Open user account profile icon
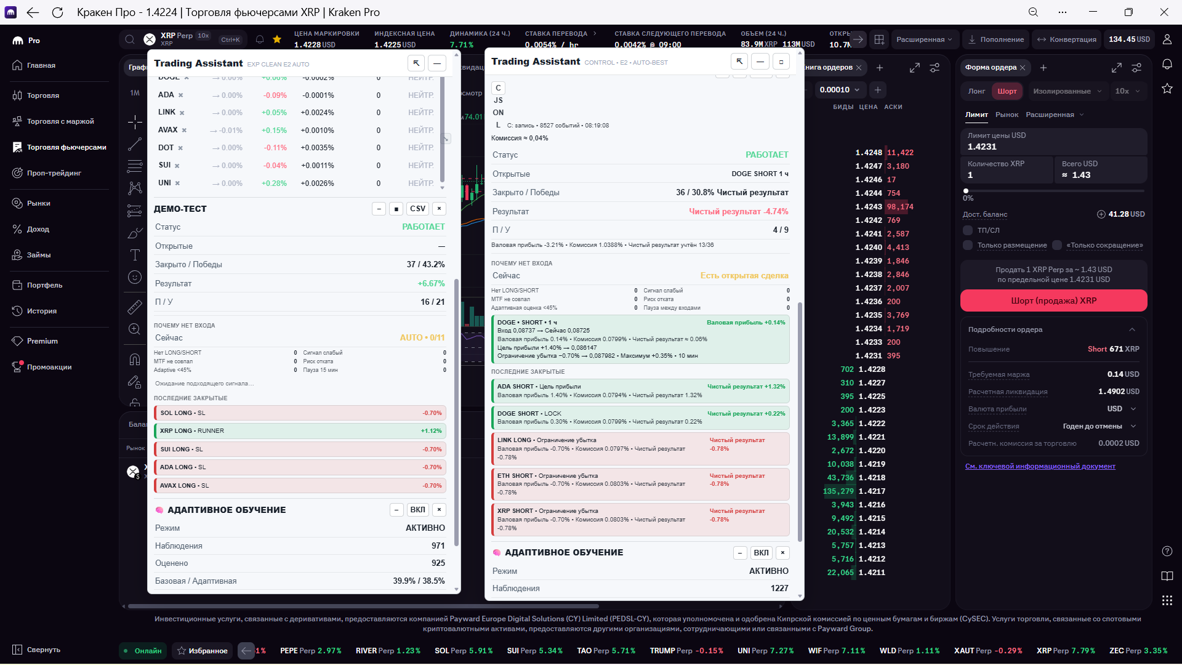Image resolution: width=1182 pixels, height=665 pixels. pyautogui.click(x=1167, y=39)
